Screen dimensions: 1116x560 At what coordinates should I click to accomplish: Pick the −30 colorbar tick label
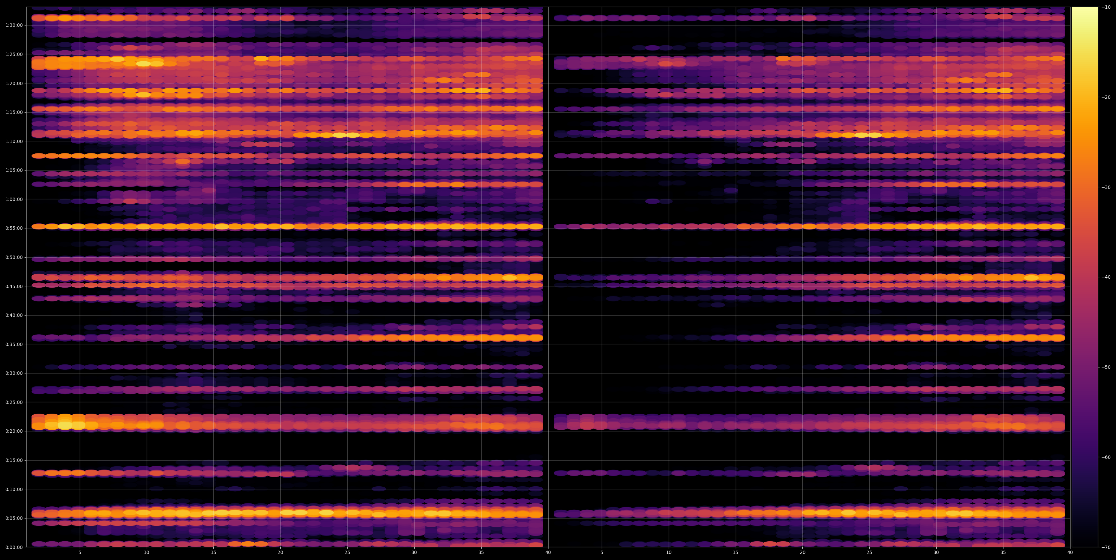click(1106, 187)
